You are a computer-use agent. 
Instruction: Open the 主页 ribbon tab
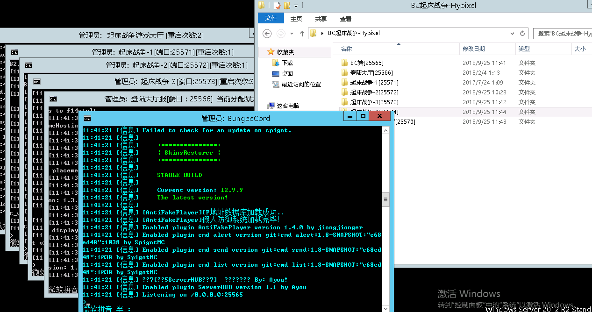[296, 19]
